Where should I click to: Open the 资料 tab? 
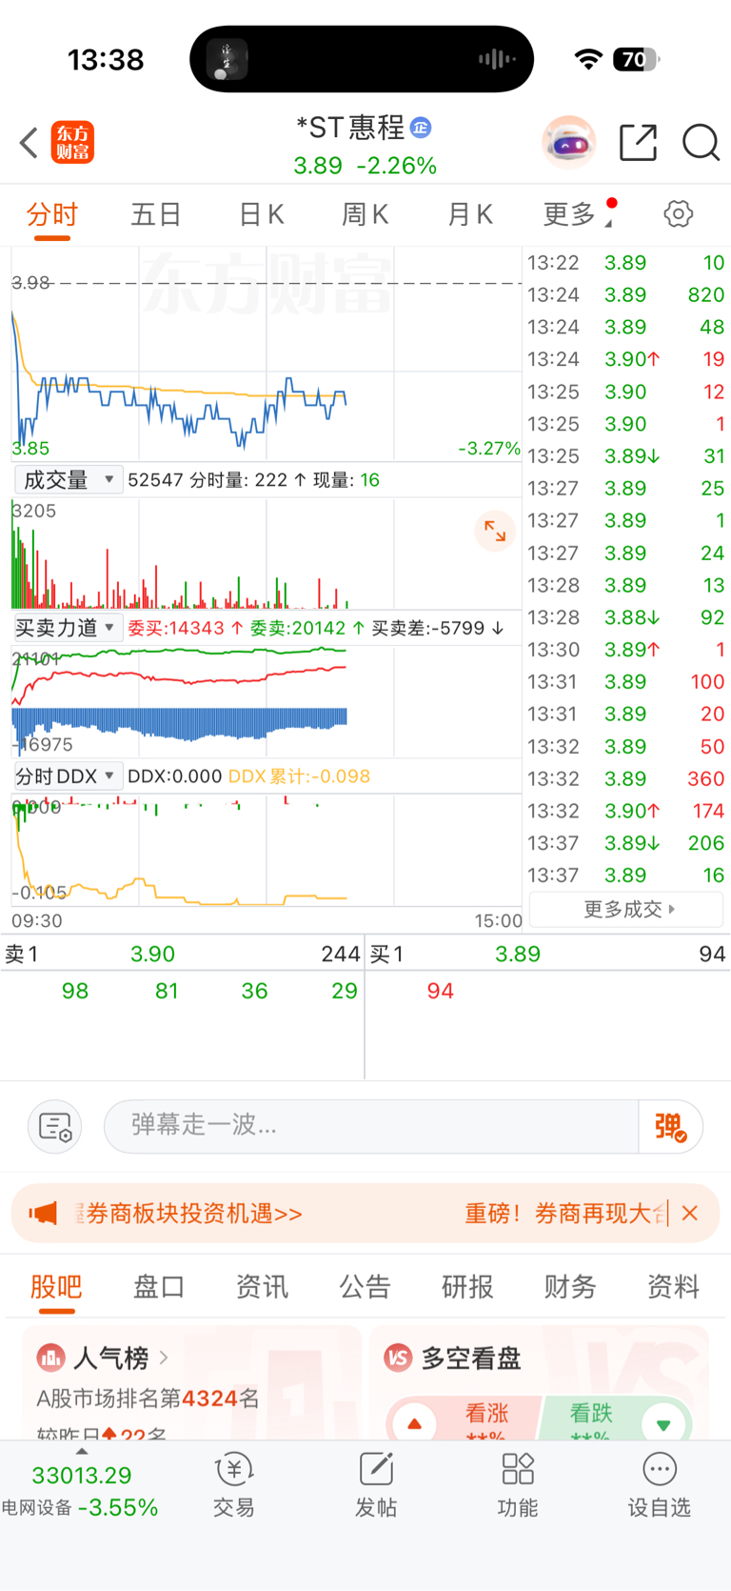coord(673,1287)
